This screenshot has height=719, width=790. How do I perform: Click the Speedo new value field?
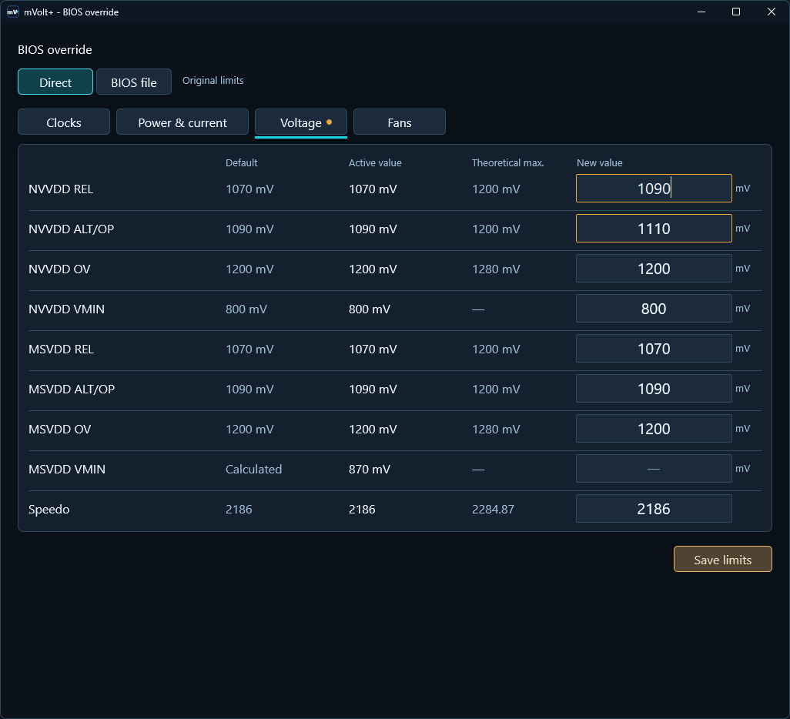tap(654, 509)
